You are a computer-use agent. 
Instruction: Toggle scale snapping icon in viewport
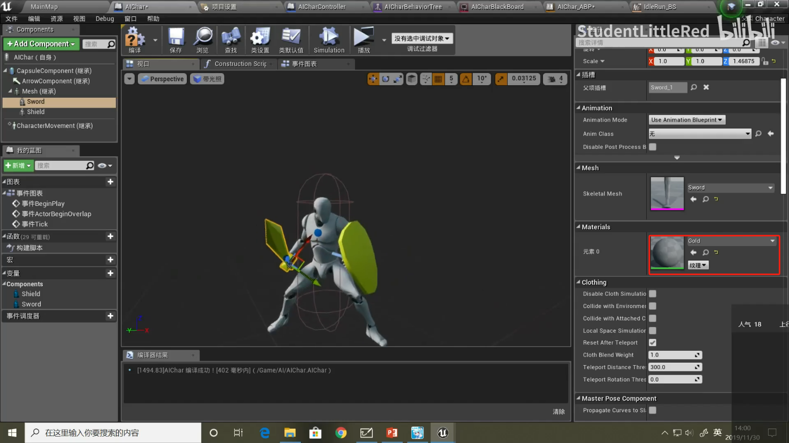[501, 79]
